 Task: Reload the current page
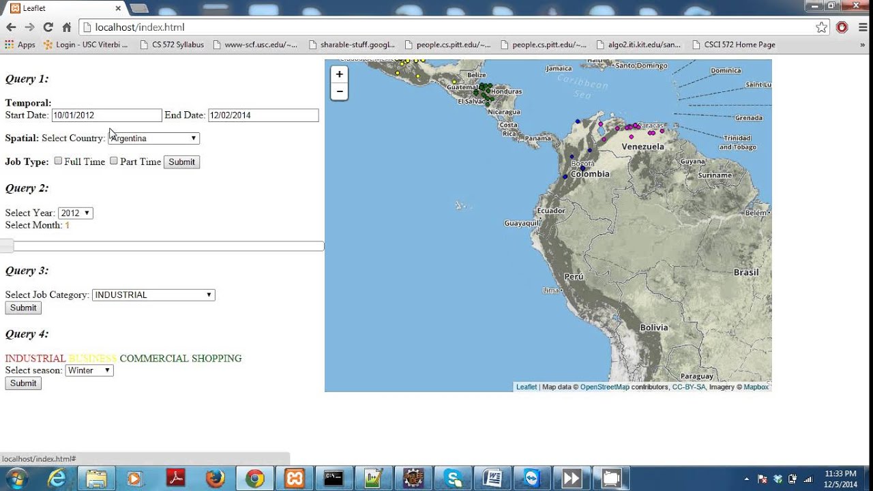[48, 27]
